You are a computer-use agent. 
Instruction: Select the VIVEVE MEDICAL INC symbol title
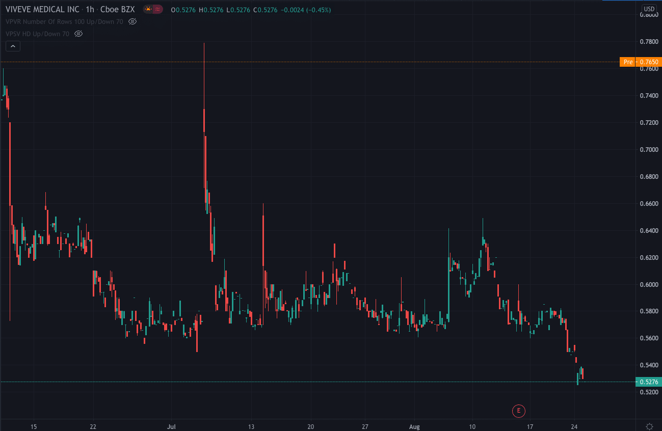coord(42,10)
